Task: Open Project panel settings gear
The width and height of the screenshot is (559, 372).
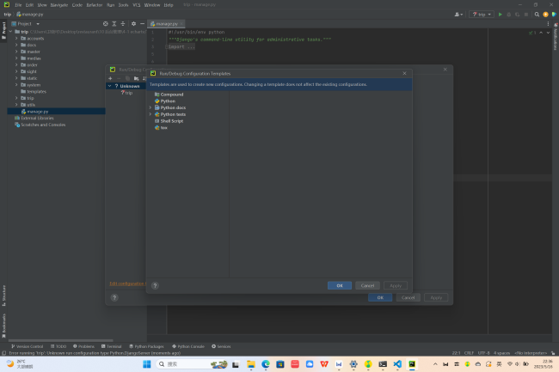Action: pos(133,24)
